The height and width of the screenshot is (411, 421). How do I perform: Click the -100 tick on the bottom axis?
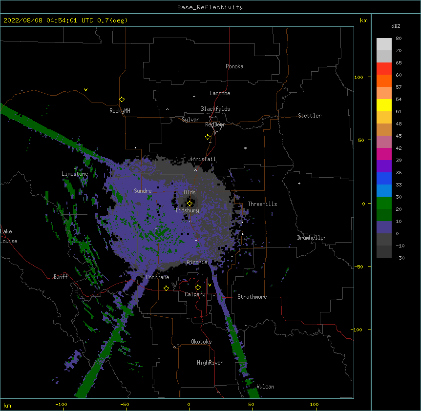click(x=61, y=404)
